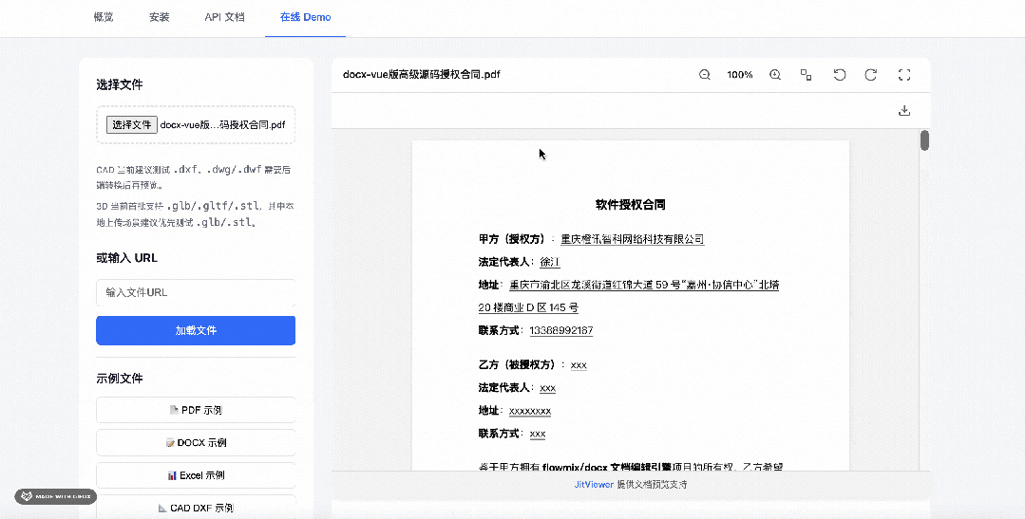Zoom out the PDF preview
This screenshot has width=1025, height=519.
[705, 75]
